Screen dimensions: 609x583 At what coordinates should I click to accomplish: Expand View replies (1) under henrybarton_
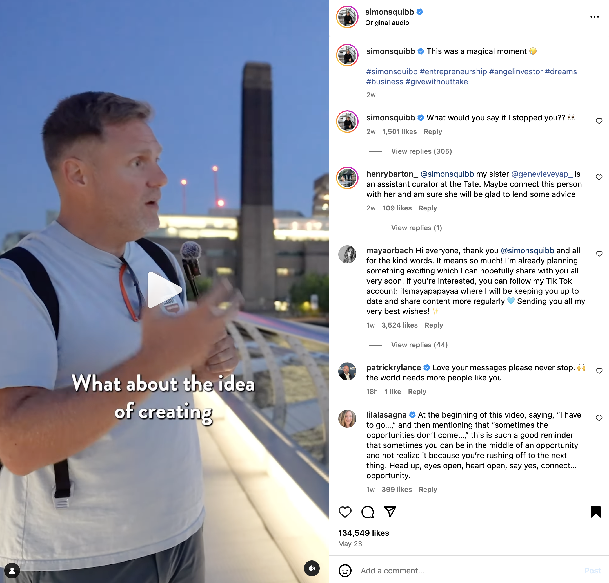(x=416, y=228)
